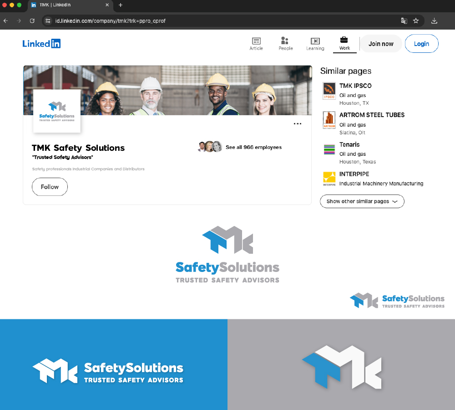This screenshot has height=410, width=455.
Task: Open the three-dot more options menu
Action: (298, 124)
